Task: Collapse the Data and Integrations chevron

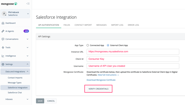Action: coord(28,71)
